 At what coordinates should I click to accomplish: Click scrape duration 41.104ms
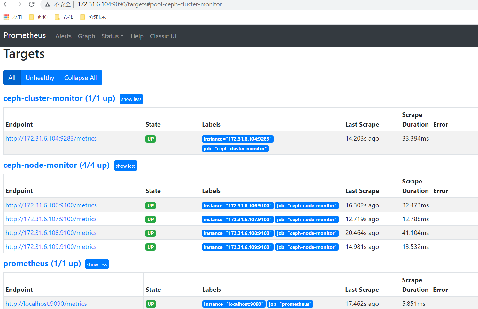[415, 233]
